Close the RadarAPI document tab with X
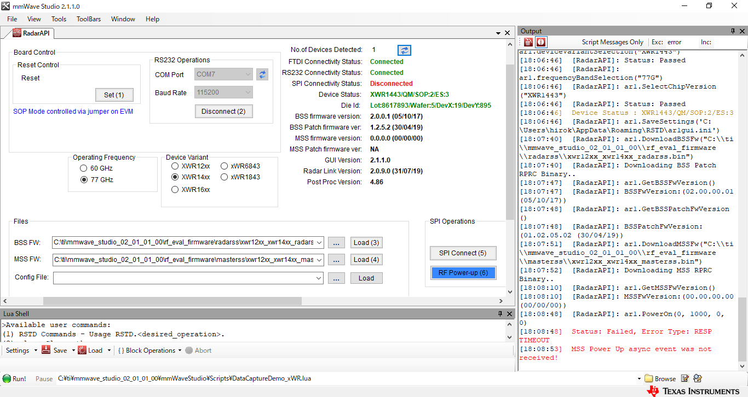The image size is (748, 397). click(507, 34)
